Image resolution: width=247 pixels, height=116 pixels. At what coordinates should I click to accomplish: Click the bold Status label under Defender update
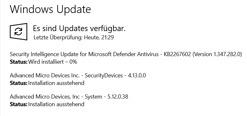(x=19, y=62)
